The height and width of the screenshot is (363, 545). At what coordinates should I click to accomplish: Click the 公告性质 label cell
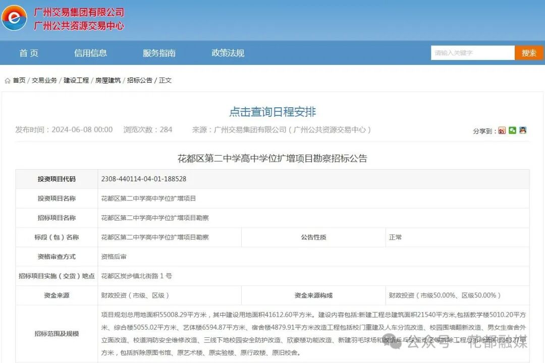point(313,237)
